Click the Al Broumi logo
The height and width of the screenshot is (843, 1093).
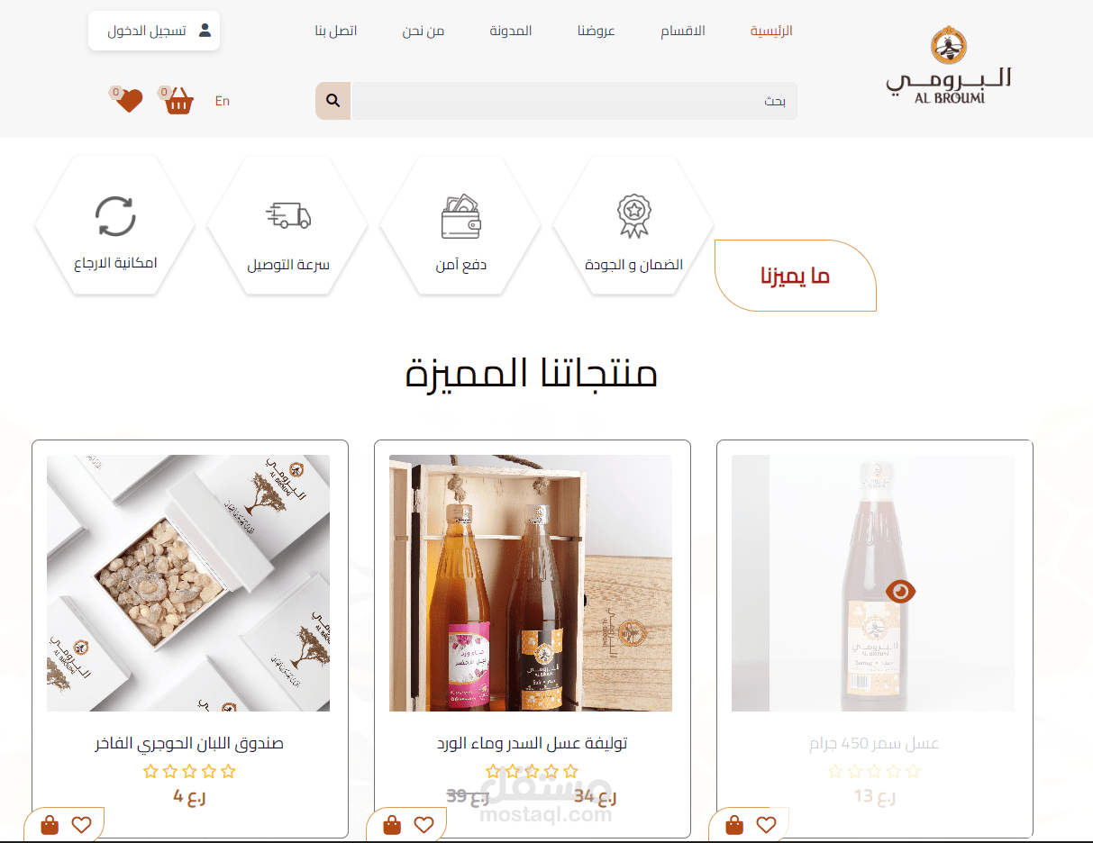[948, 65]
